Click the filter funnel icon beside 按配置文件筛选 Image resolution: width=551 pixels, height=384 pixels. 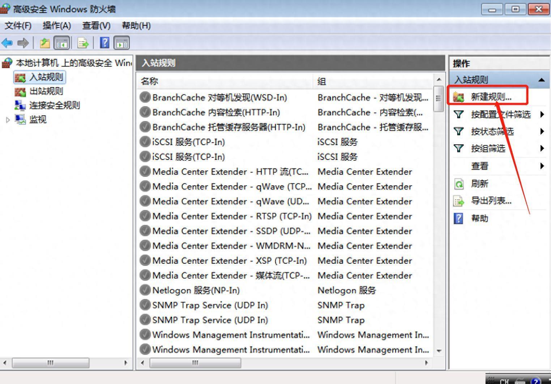[x=458, y=115]
